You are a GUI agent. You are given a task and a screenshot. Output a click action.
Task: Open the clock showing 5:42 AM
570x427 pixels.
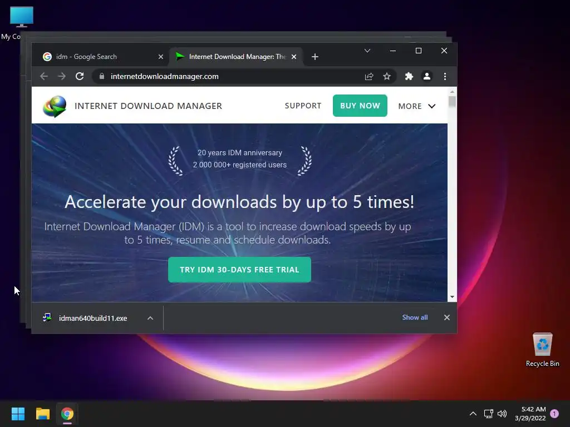click(x=530, y=414)
